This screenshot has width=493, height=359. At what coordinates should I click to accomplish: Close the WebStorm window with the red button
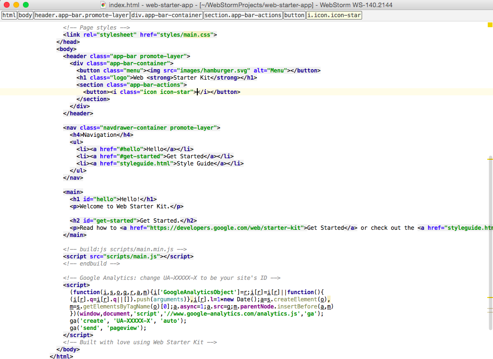click(x=7, y=5)
